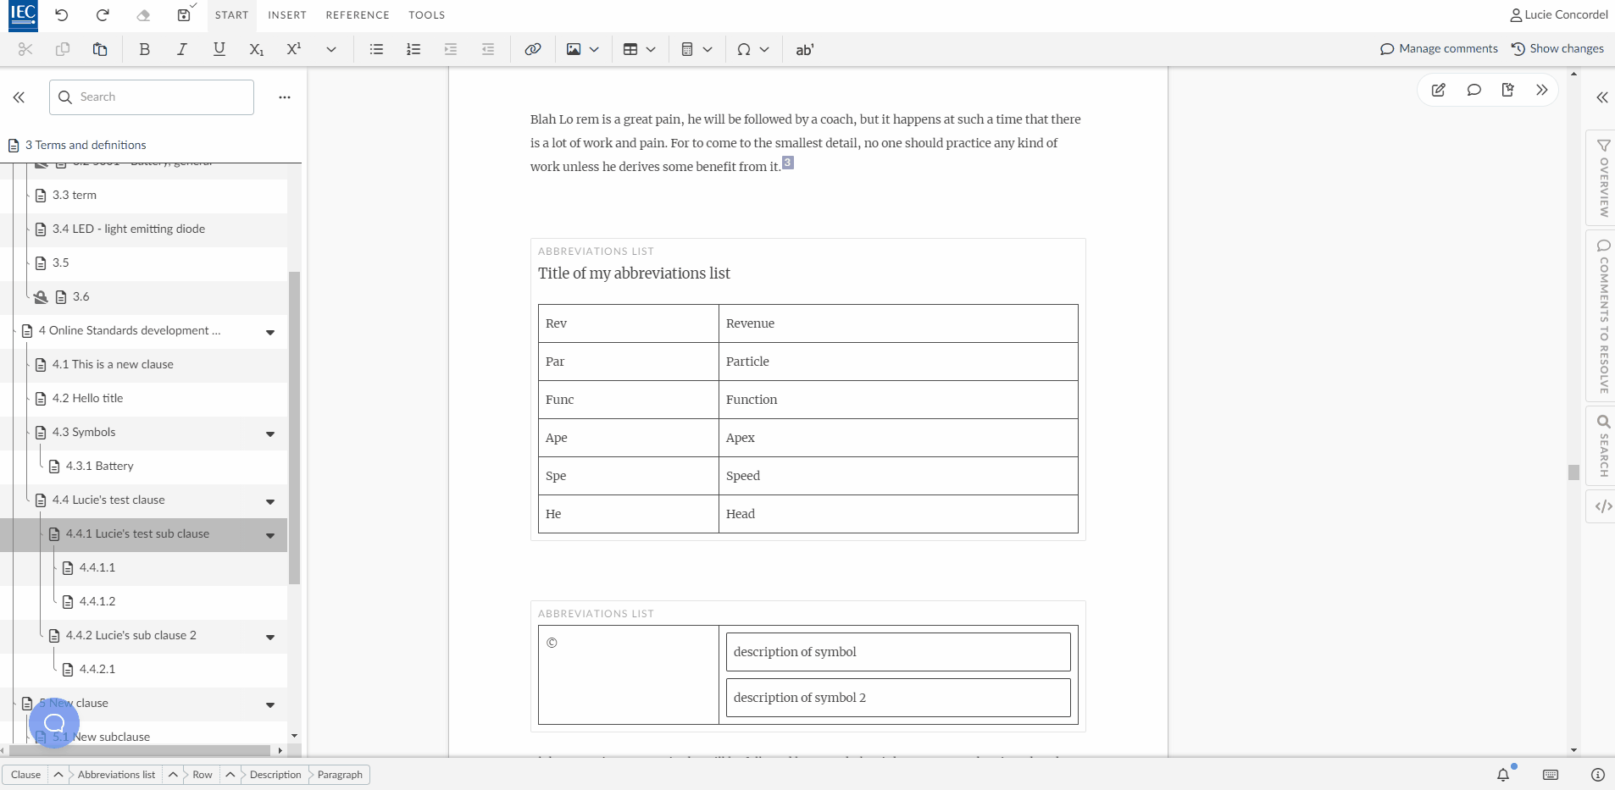
Task: Collapse the left navigation panel
Action: point(19,97)
